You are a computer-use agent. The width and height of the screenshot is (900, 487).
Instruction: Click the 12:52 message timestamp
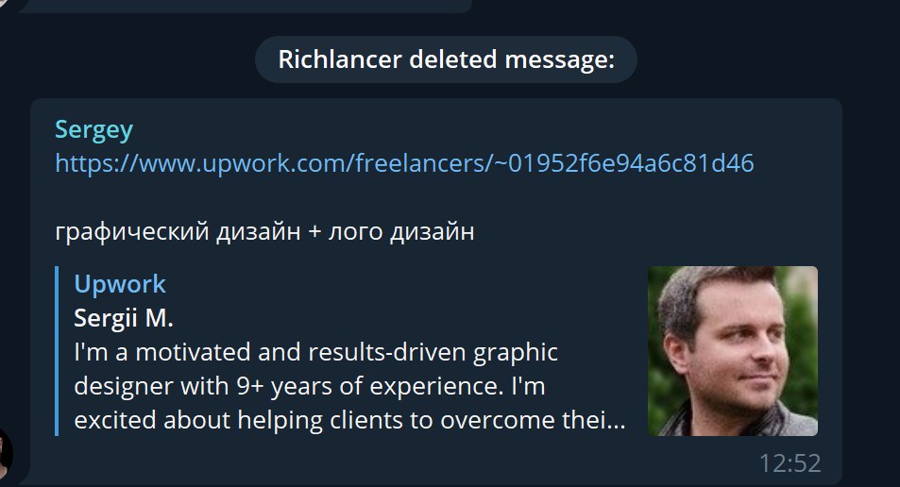[x=790, y=462]
